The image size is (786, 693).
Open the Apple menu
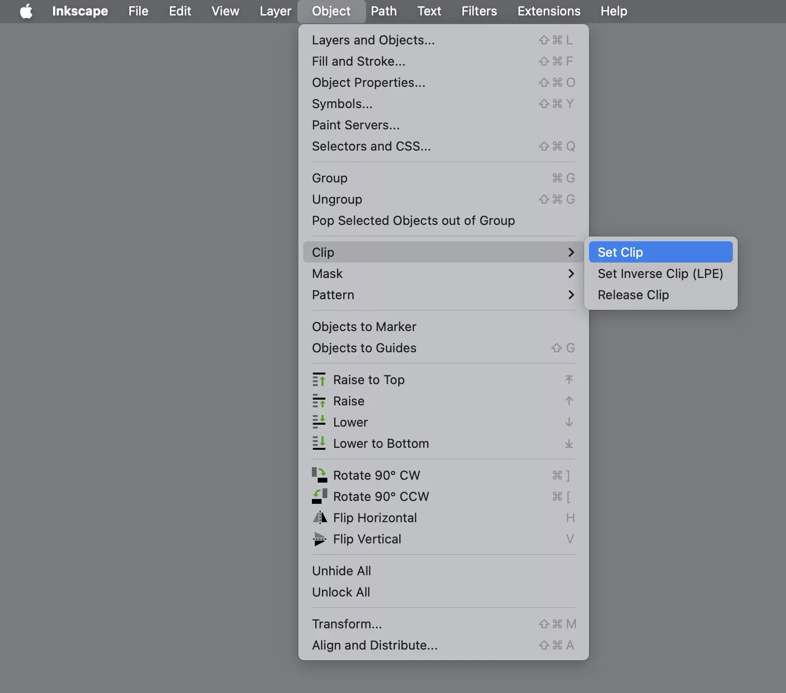pyautogui.click(x=26, y=11)
